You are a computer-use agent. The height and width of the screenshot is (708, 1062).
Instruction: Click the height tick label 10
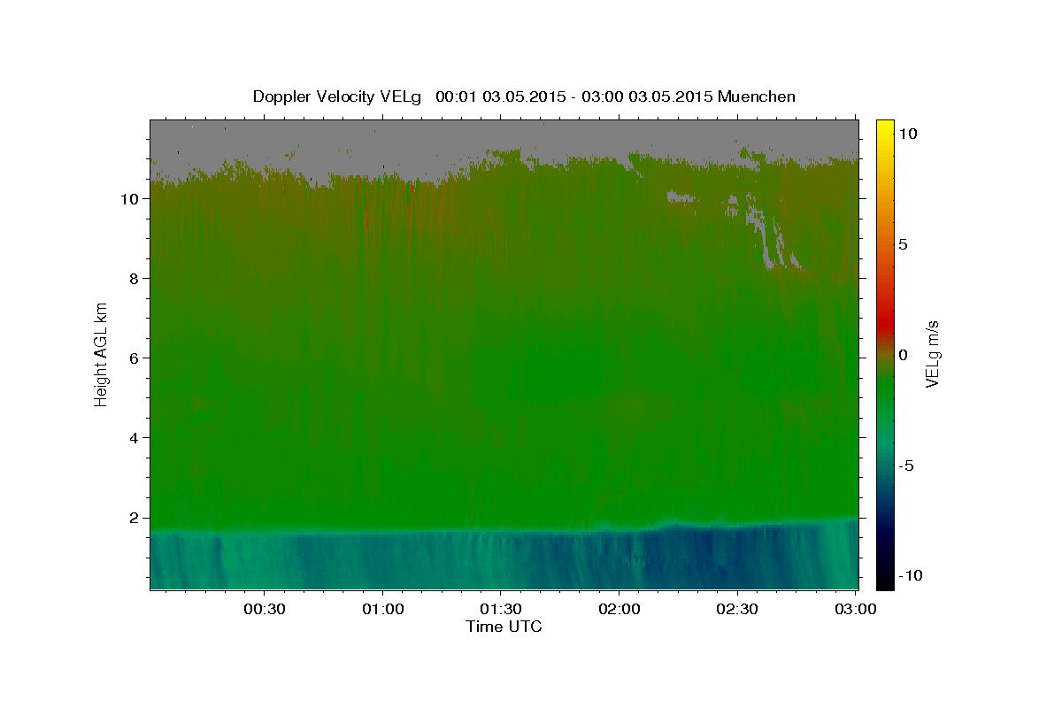(x=130, y=199)
